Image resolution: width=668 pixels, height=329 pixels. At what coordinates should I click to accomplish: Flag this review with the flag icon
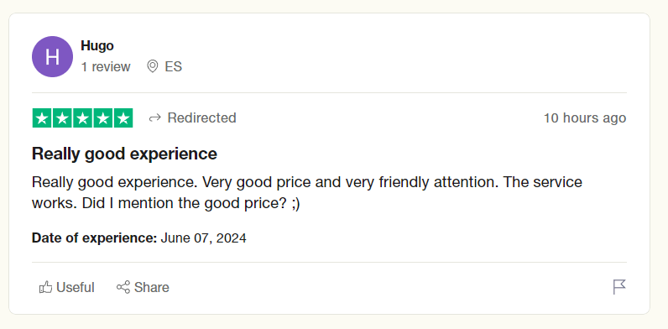tap(619, 287)
